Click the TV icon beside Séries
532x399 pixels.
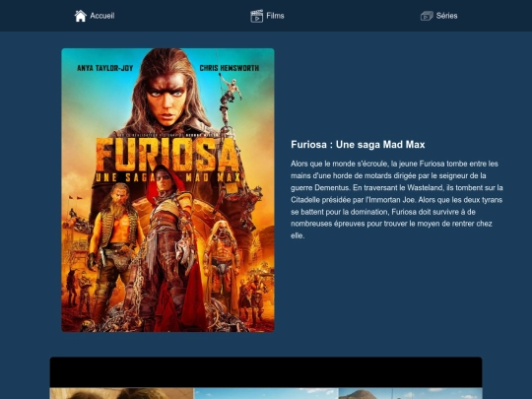pos(427,16)
